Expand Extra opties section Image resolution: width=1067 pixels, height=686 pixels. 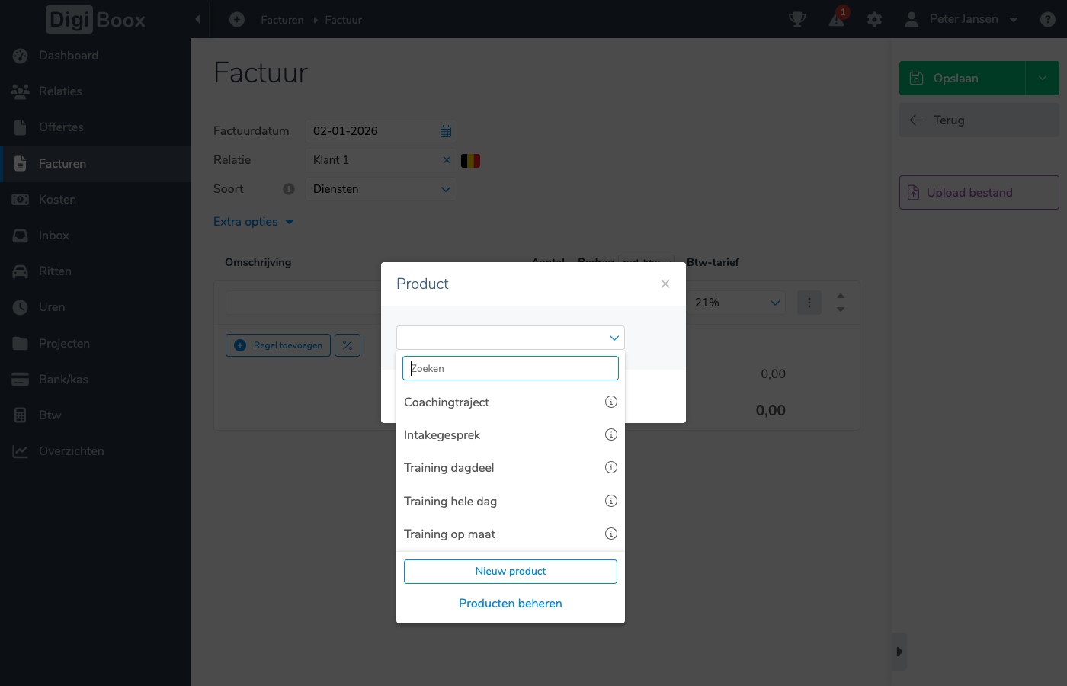[253, 222]
